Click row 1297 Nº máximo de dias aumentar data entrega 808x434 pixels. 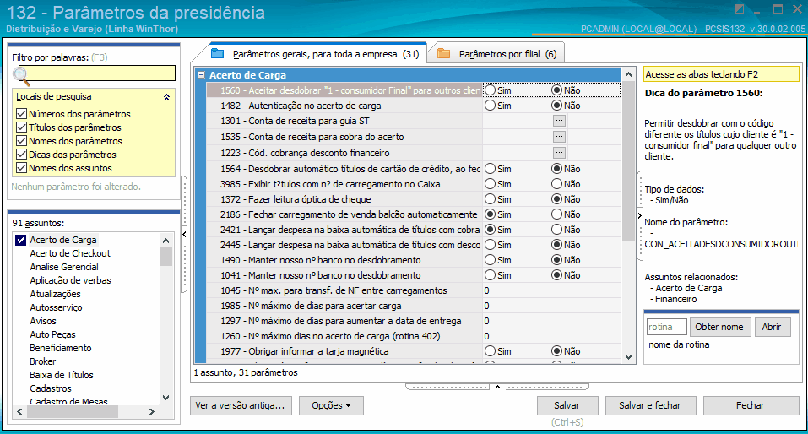[413, 321]
